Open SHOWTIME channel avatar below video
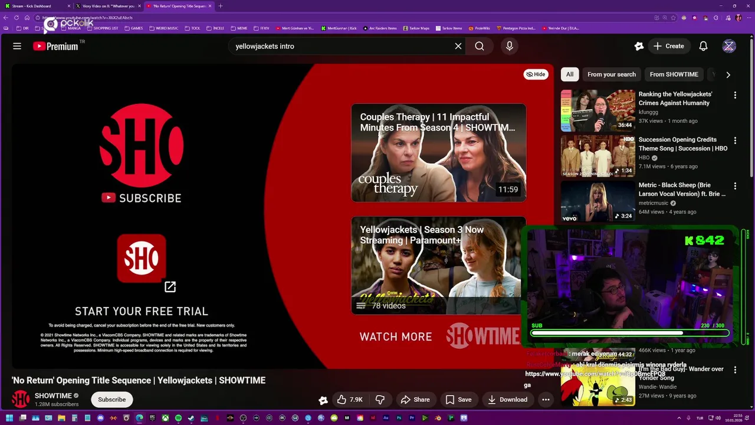 tap(21, 400)
